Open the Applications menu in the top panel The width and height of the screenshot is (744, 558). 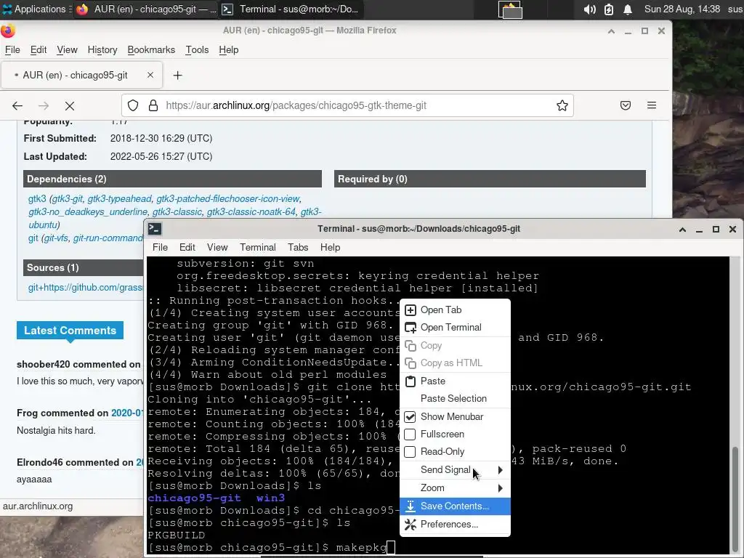[x=34, y=9]
